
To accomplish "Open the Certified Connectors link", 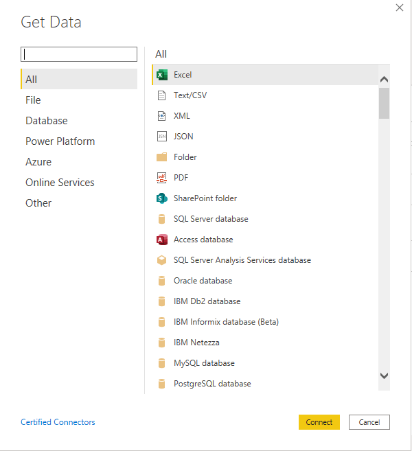I will tap(58, 422).
